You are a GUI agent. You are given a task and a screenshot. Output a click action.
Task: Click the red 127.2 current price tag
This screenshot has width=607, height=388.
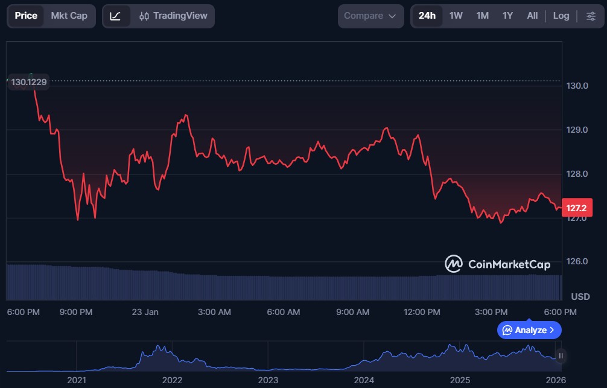(577, 208)
